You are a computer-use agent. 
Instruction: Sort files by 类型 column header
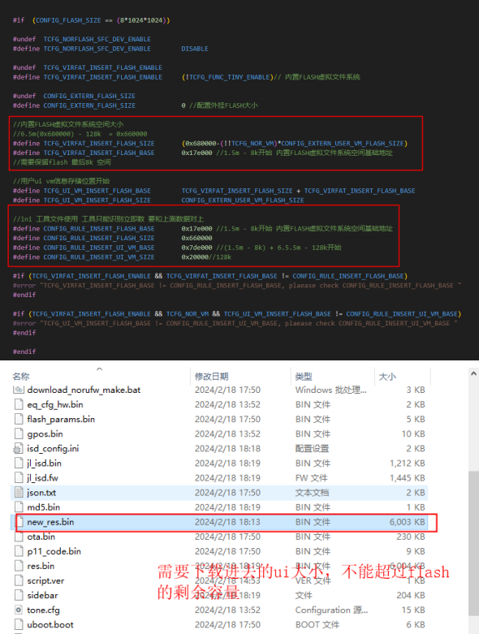(x=304, y=377)
